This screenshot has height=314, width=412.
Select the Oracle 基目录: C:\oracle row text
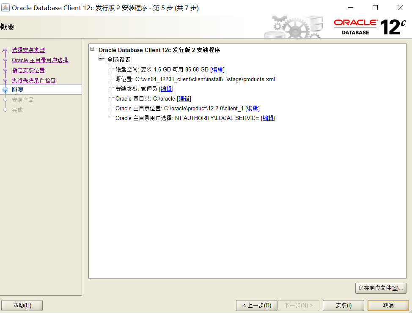tap(146, 99)
